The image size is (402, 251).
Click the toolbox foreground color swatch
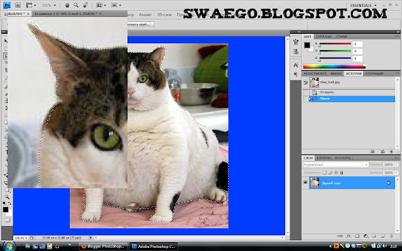[x=6, y=210]
